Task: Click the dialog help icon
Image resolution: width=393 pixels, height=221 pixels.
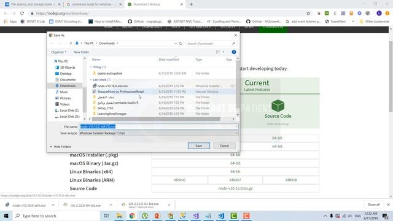Action: point(234,52)
